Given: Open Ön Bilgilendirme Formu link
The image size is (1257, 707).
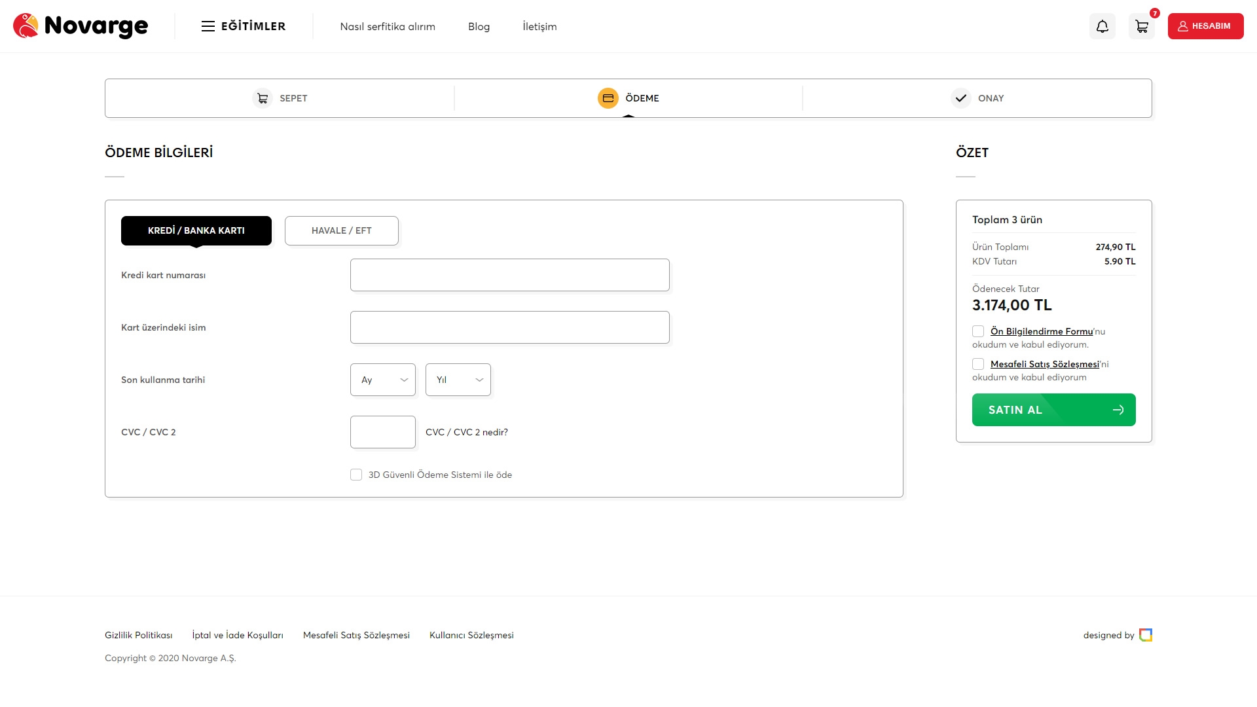Looking at the screenshot, I should click(x=1042, y=331).
